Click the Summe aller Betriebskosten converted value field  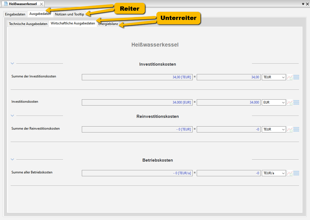pyautogui.click(x=228, y=173)
